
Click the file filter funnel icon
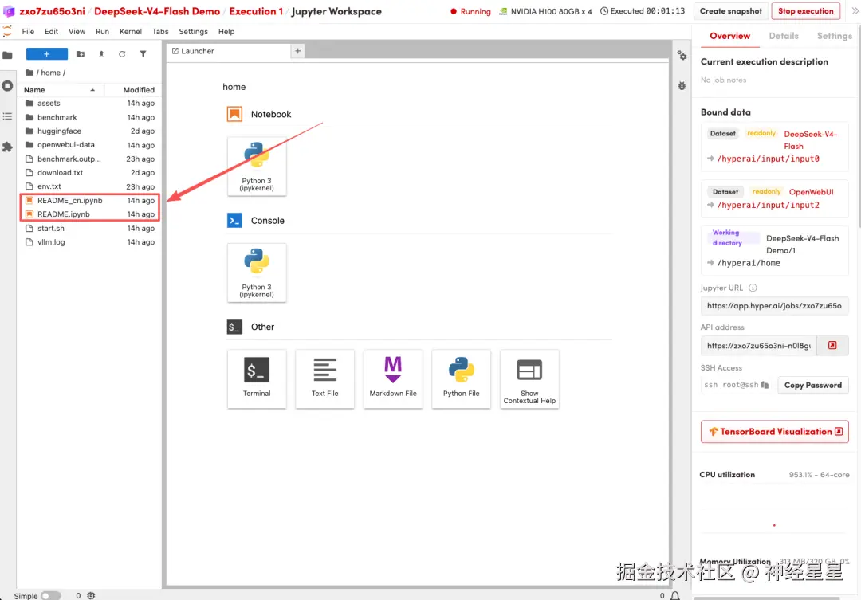pyautogui.click(x=143, y=54)
